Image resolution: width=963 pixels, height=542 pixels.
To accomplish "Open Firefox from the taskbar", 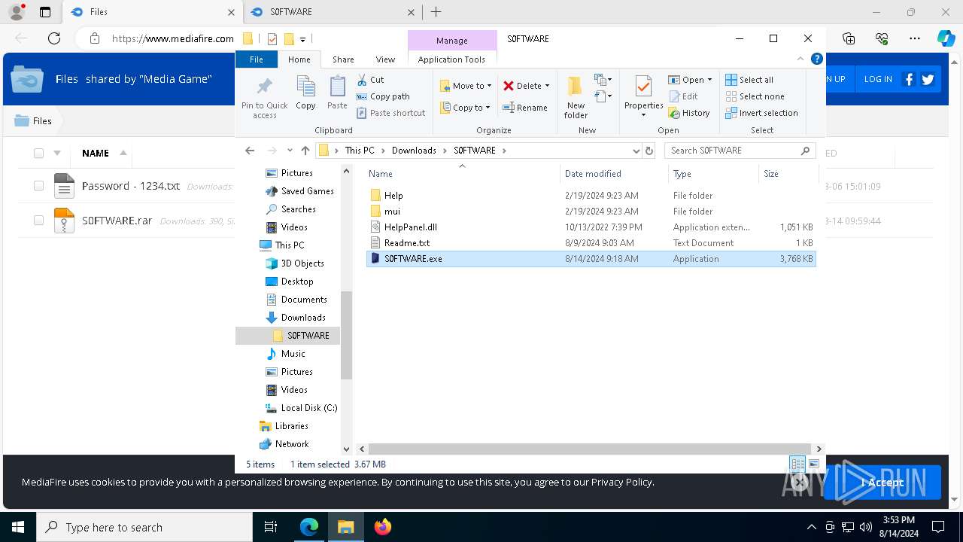I will [383, 527].
